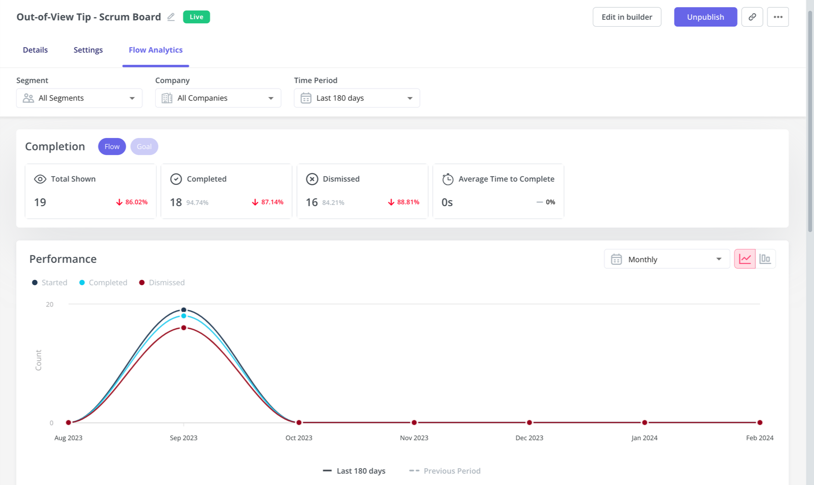Viewport: 814px width, 485px height.
Task: Click the dismissed X icon on Dismissed card
Action: click(x=312, y=179)
